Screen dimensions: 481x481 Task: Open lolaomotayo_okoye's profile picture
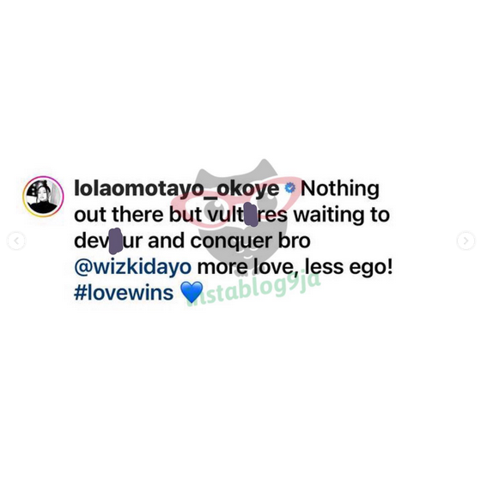(43, 197)
